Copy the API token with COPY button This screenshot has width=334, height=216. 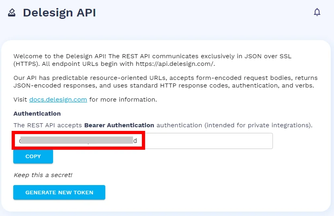tap(33, 157)
